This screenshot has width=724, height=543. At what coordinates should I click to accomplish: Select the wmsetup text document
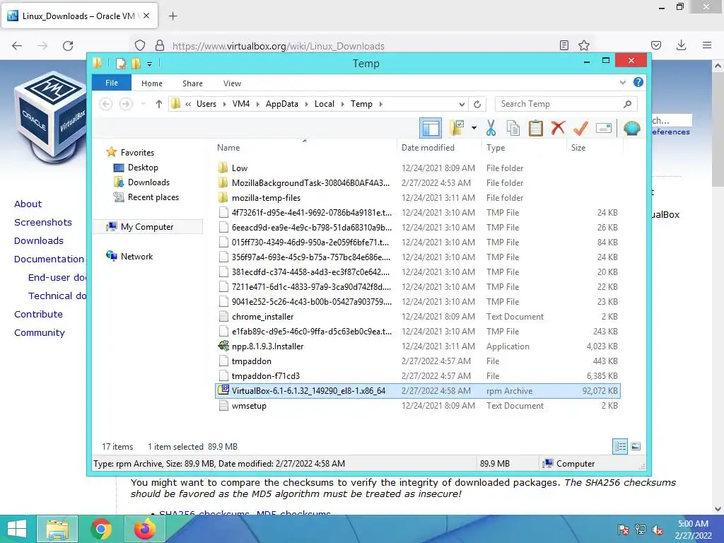(x=249, y=406)
